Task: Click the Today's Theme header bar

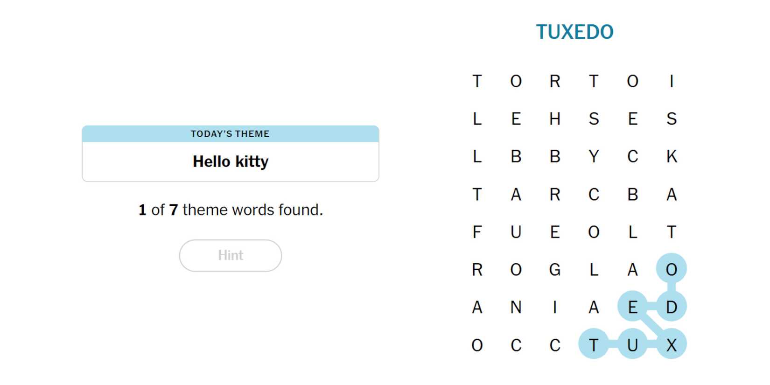Action: 230,134
